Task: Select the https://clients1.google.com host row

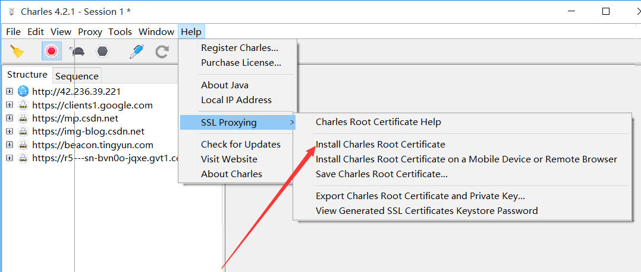Action: 92,105
